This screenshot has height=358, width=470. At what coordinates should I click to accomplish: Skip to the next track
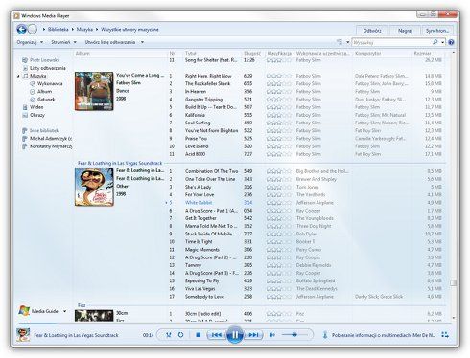pyautogui.click(x=253, y=335)
